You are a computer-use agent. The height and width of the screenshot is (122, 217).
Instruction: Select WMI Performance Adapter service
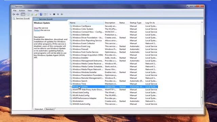tap(114, 98)
